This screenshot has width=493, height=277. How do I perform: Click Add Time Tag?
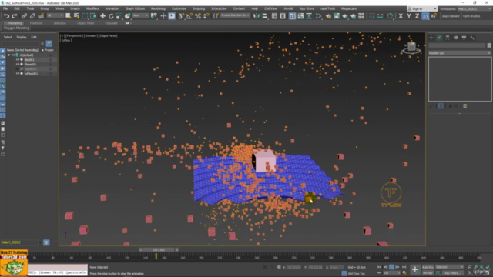(x=356, y=274)
